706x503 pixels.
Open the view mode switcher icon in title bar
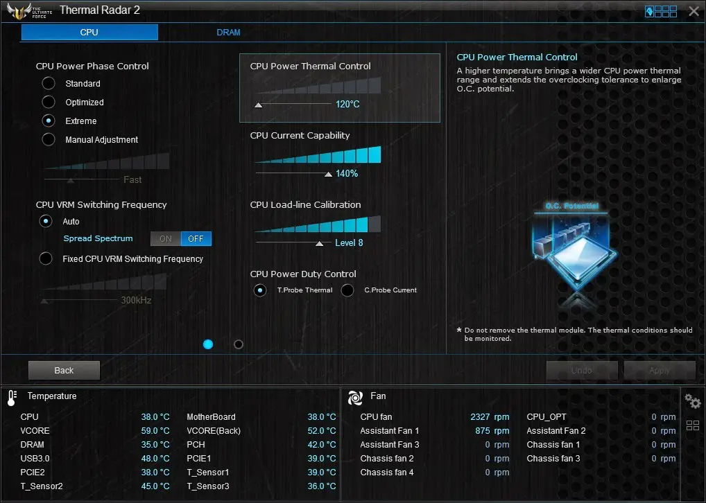click(661, 11)
